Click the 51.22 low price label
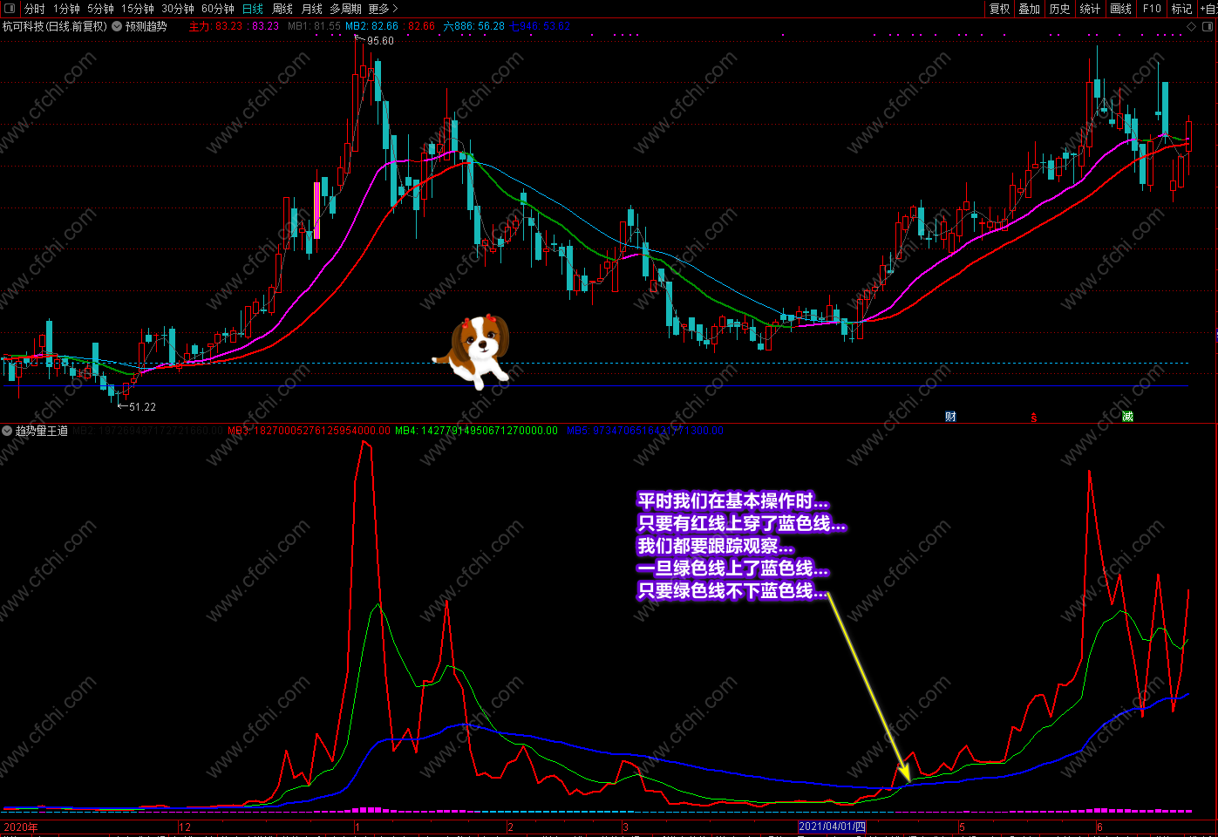The image size is (1218, 837). (142, 407)
